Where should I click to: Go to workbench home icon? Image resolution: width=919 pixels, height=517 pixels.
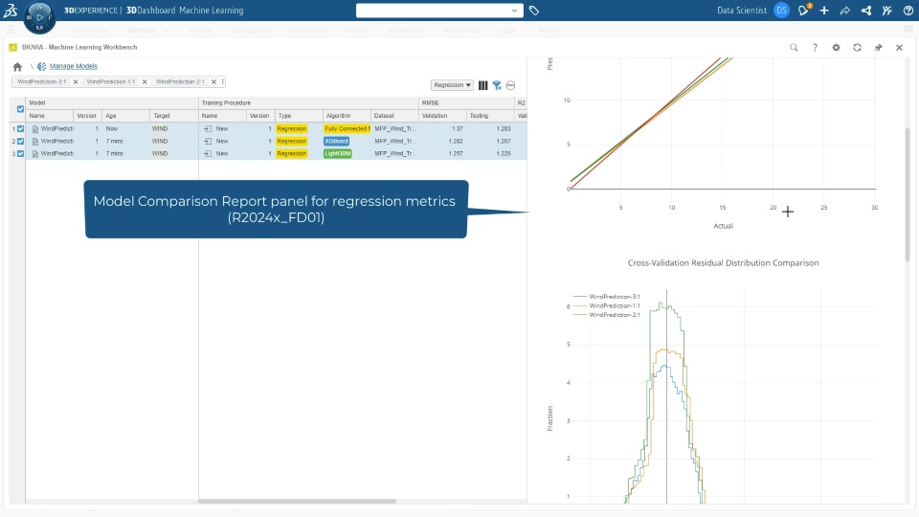pos(17,67)
